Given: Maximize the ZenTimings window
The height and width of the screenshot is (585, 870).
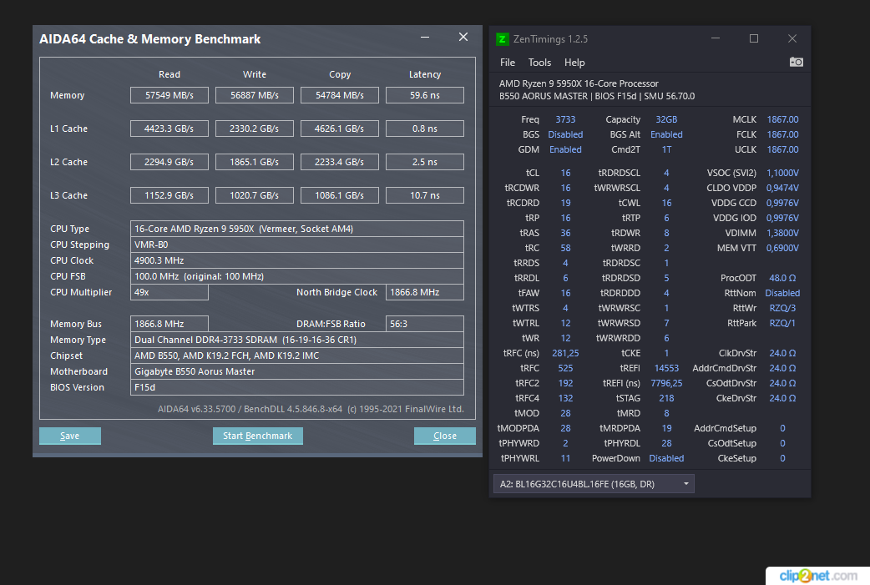Looking at the screenshot, I should click(x=753, y=38).
